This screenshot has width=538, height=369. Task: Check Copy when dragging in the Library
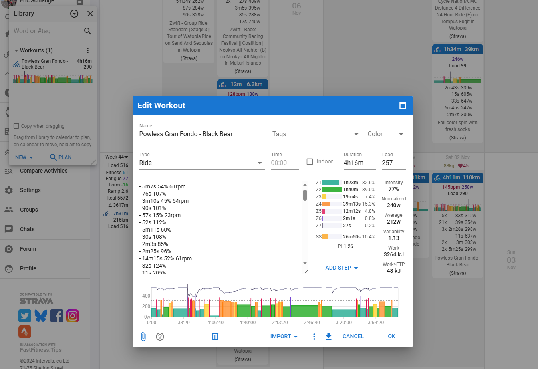(x=16, y=126)
